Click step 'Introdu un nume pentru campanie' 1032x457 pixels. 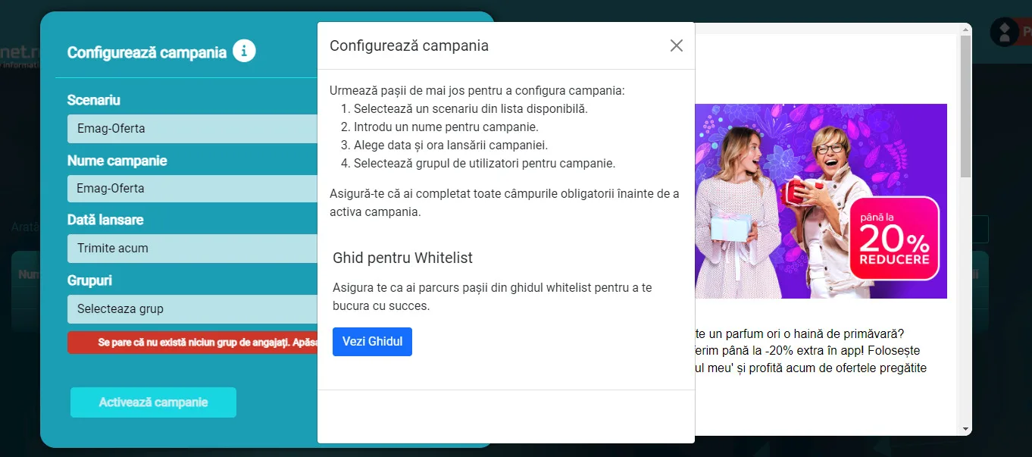pyautogui.click(x=446, y=127)
